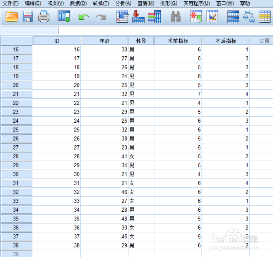This screenshot has width=273, height=257.
Task: Click the cell value editor bar
Action: (x=165, y=30)
